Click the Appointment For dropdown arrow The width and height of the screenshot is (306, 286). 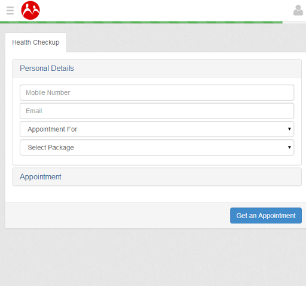pyautogui.click(x=289, y=129)
